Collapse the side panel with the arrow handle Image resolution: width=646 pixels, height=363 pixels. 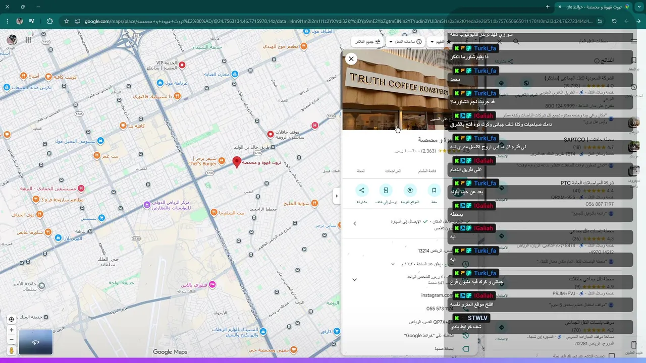click(x=337, y=196)
